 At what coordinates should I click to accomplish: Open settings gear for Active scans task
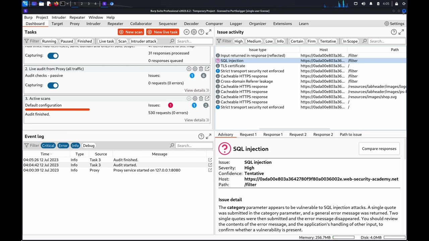click(195, 98)
